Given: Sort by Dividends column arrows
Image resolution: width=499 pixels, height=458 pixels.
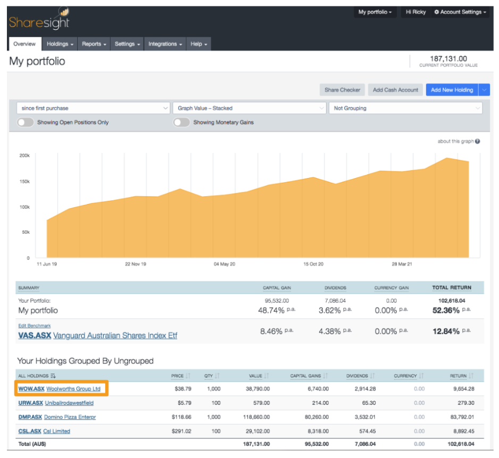Looking at the screenshot, I should coord(372,376).
